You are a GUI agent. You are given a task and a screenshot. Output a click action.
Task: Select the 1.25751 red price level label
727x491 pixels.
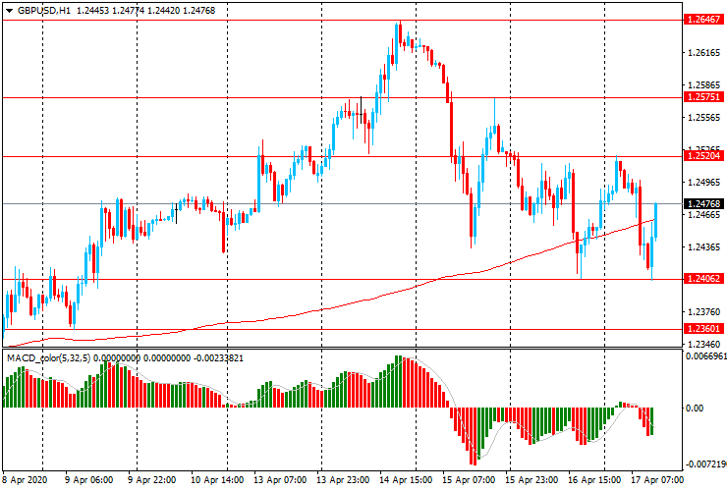(x=703, y=97)
